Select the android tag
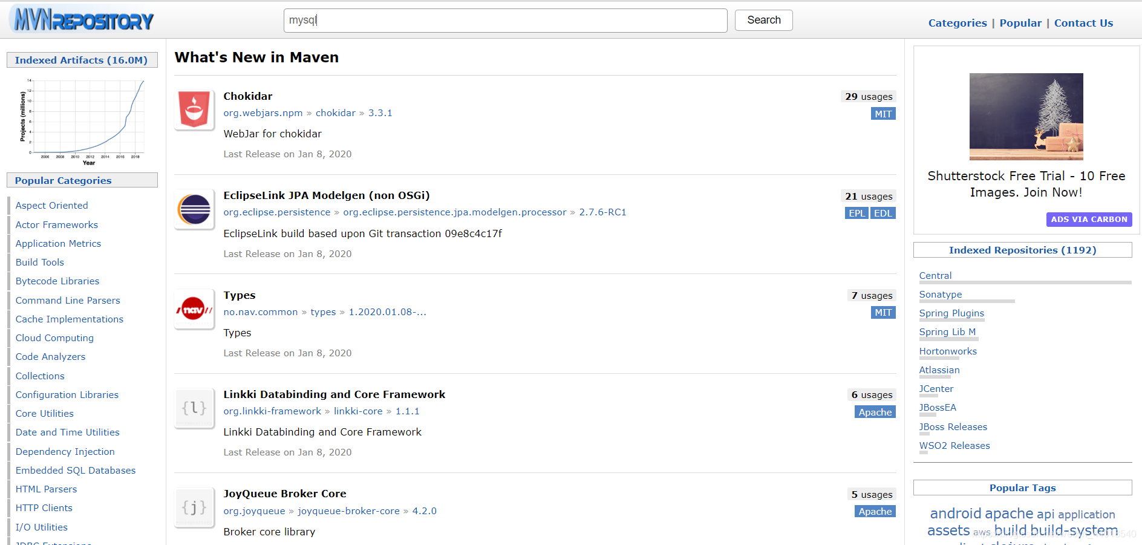This screenshot has width=1142, height=545. click(x=955, y=514)
